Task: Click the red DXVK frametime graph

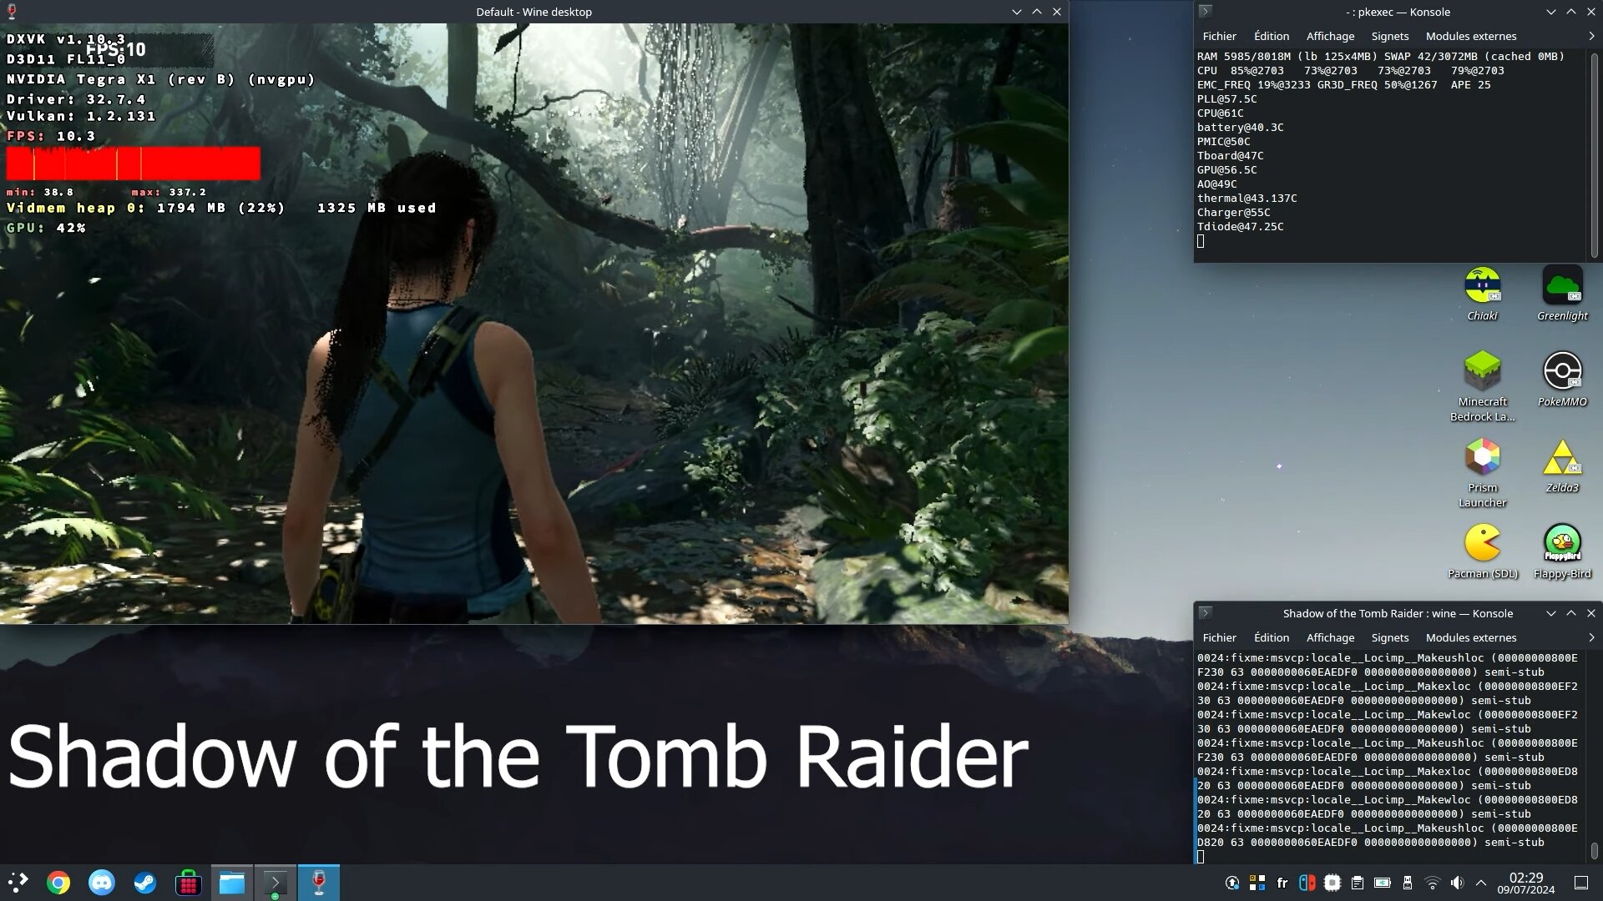Action: point(134,164)
